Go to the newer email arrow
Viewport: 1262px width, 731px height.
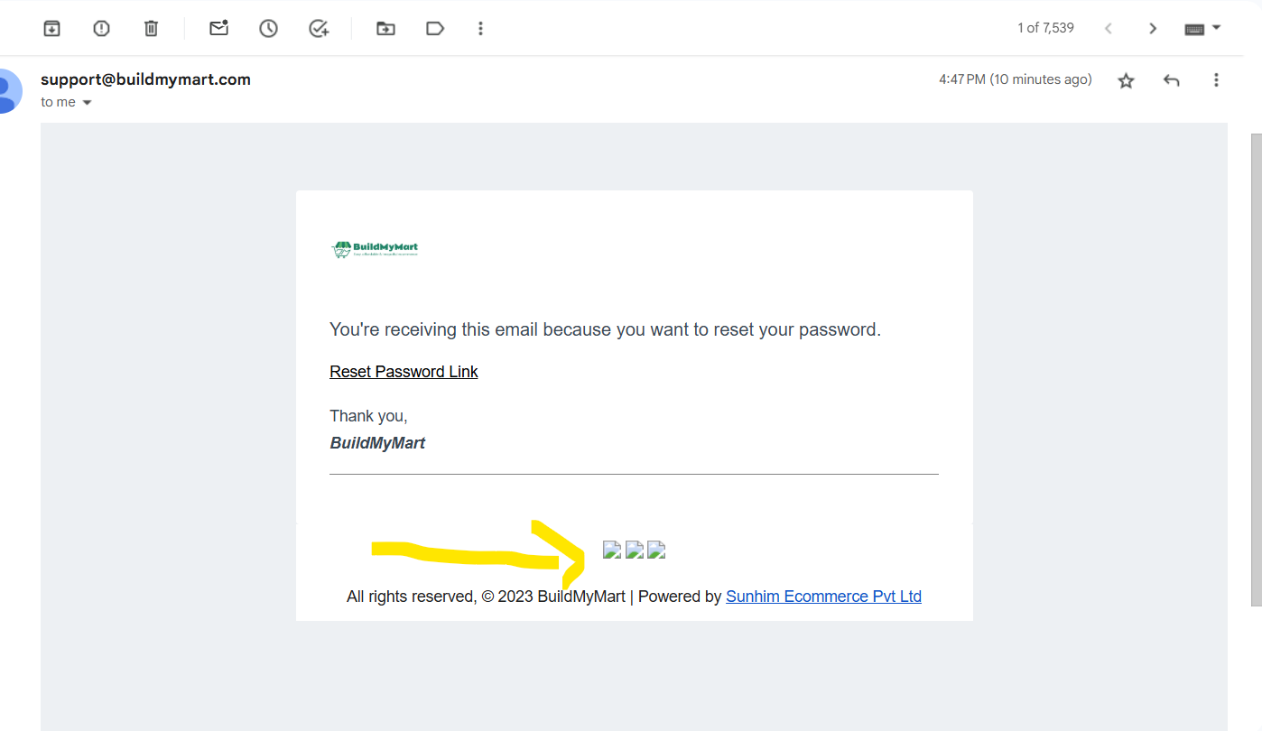coord(1108,28)
